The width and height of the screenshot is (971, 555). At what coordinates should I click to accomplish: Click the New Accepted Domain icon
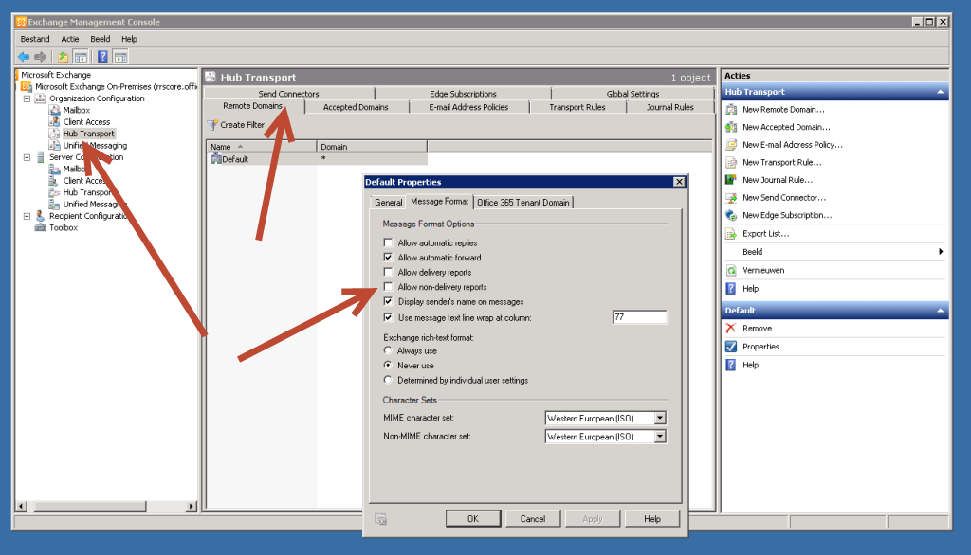point(731,127)
